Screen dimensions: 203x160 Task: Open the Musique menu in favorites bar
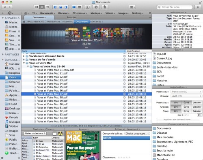coord(96,13)
